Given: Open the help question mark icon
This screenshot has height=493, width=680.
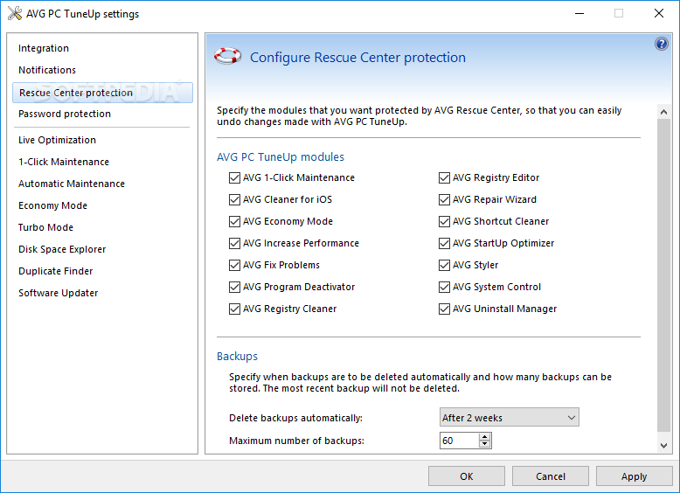Looking at the screenshot, I should tap(662, 44).
